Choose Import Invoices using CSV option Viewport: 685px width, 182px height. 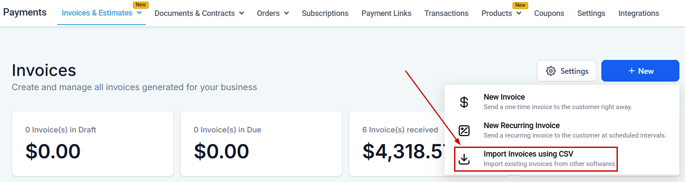click(528, 154)
